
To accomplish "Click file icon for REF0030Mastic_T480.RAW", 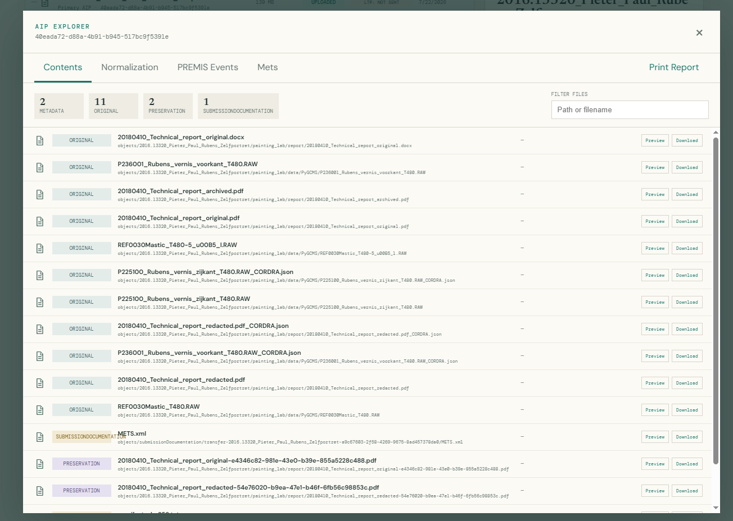I will (x=40, y=410).
